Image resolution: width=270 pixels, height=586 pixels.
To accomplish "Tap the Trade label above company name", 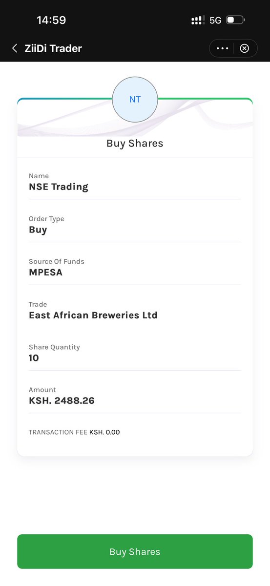I will (x=38, y=304).
